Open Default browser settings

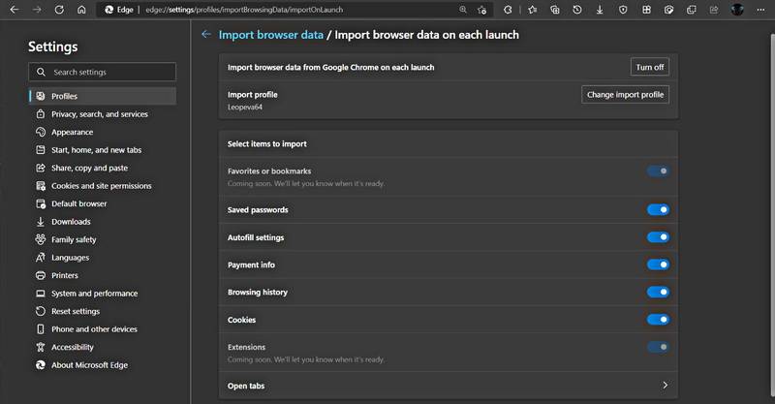pyautogui.click(x=103, y=203)
